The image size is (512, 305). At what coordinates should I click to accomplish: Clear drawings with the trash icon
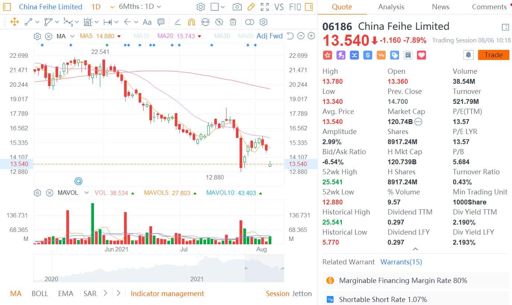point(233,22)
